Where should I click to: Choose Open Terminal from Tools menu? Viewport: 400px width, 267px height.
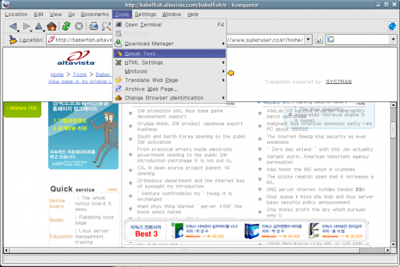(169, 25)
